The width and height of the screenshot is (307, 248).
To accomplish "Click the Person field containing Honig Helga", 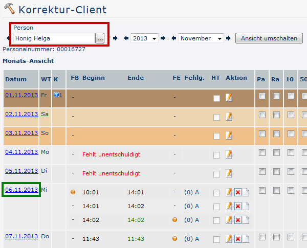I will tap(54, 38).
